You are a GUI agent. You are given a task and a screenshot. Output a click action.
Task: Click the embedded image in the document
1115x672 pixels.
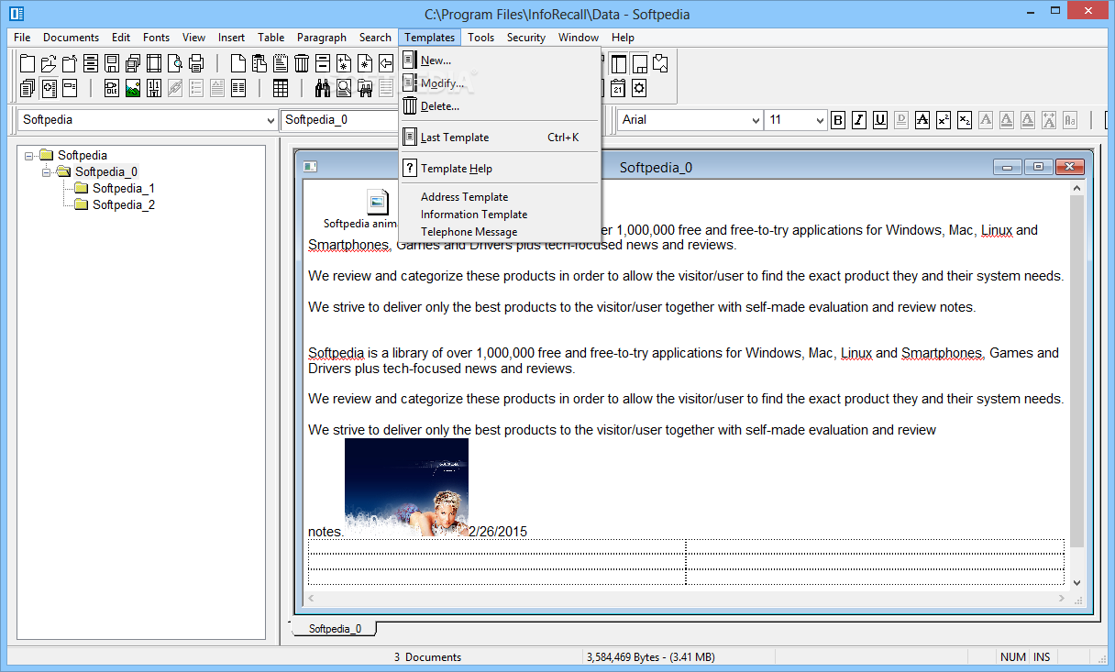pos(406,488)
